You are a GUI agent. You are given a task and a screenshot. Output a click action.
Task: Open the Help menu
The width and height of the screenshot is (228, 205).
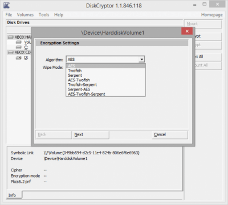pyautogui.click(x=59, y=15)
